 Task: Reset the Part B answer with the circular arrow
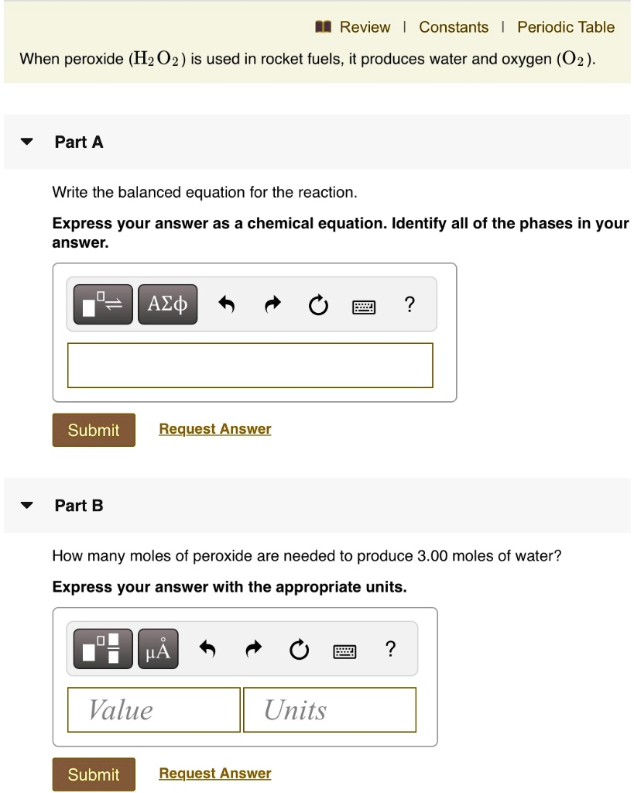(x=299, y=650)
